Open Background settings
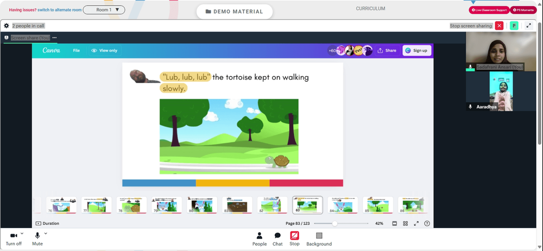Screen dimensions: 543x251 tap(319, 239)
